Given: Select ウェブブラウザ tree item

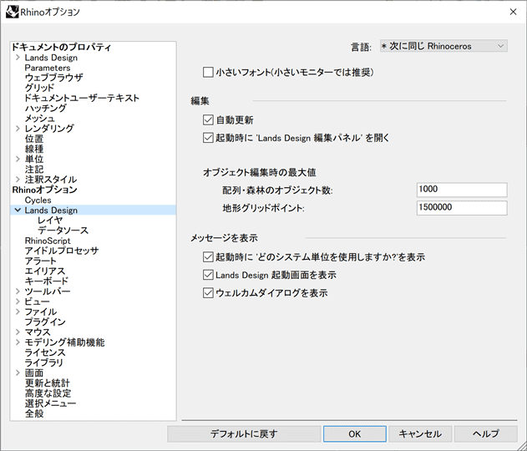Looking at the screenshot, I should click(x=53, y=78).
